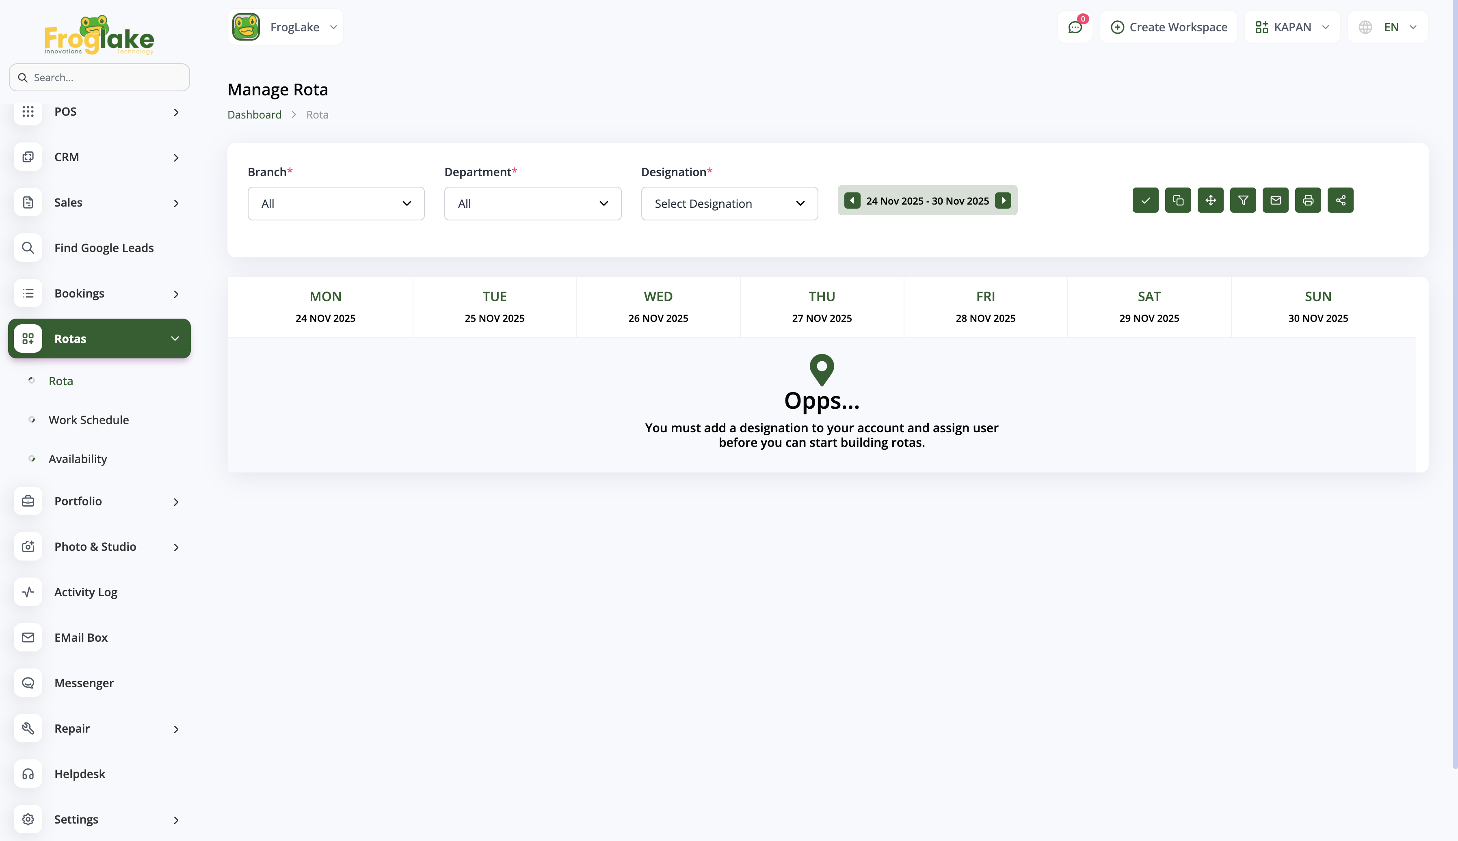Click the print rota icon button
Viewport: 1458px width, 841px height.
[1308, 201]
